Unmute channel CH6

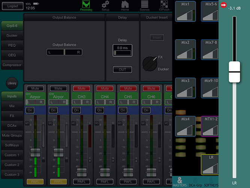point(151,88)
